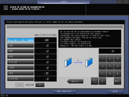The width and height of the screenshot is (129, 97).
Task: Select Offset tamaño compl. option
Action: click(20, 40)
